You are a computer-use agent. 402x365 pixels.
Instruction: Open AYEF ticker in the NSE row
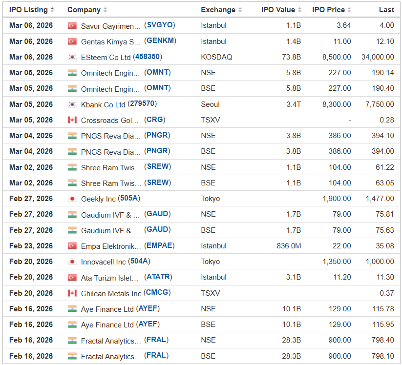[x=148, y=308]
